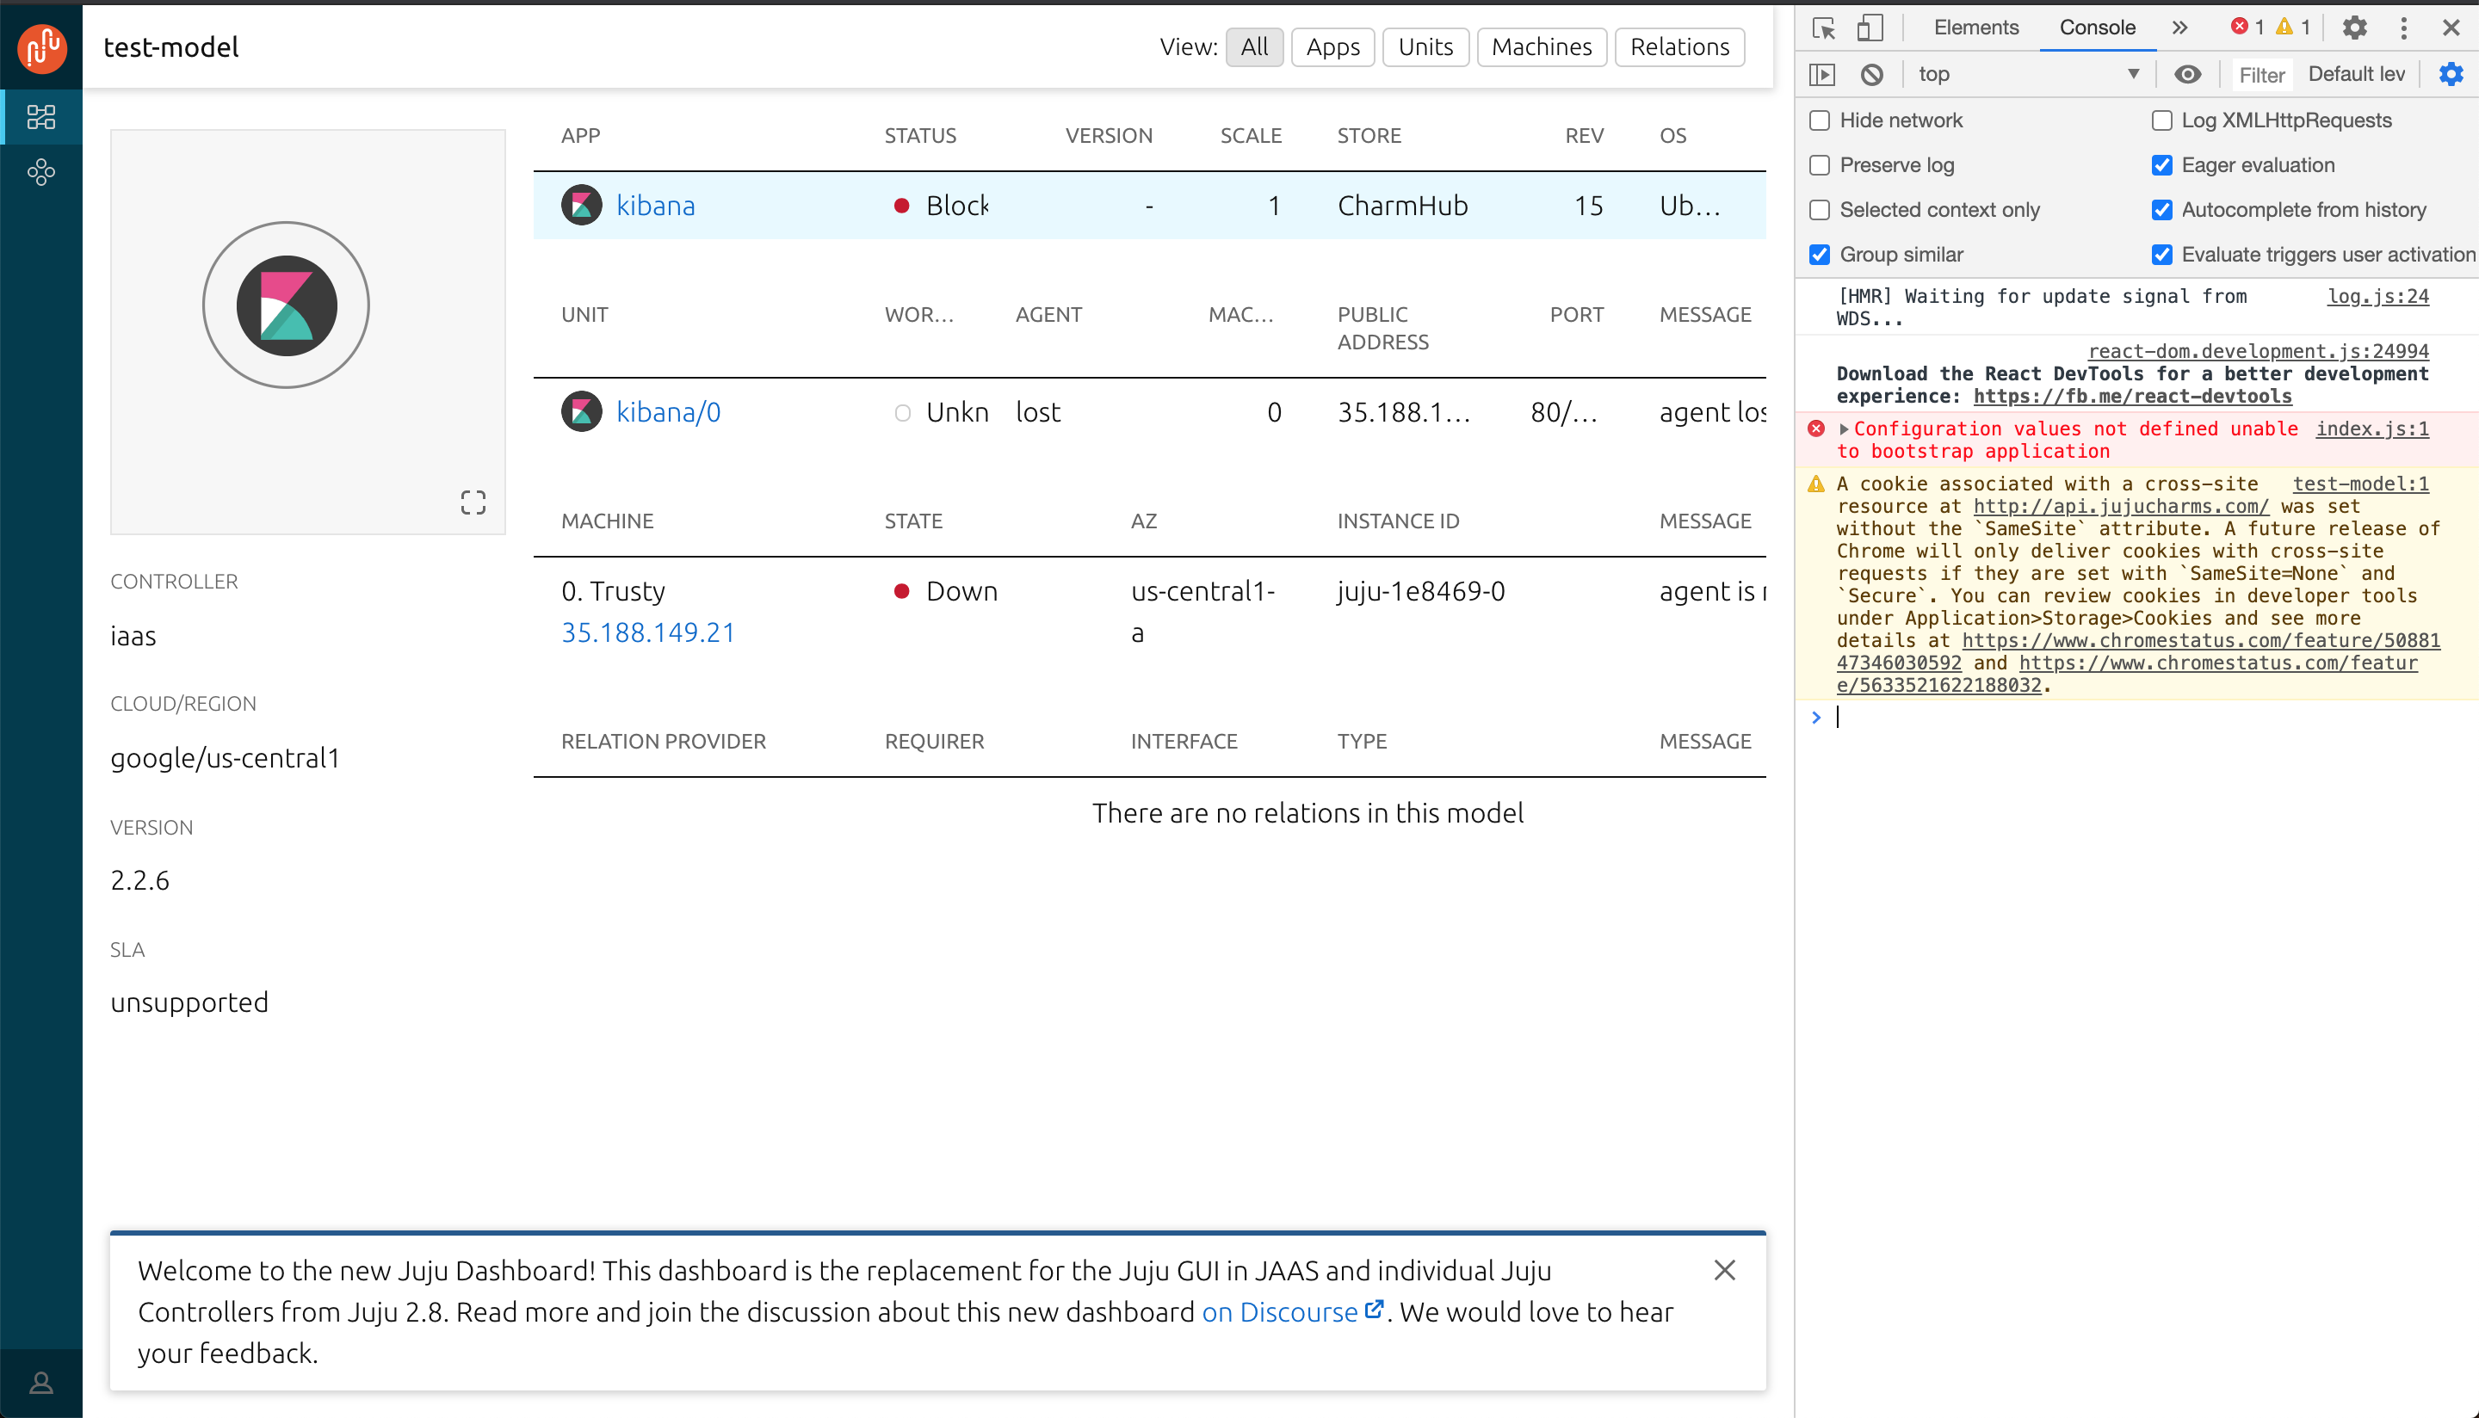Switch to the Apps view
Viewport: 2479px width, 1418px height.
coord(1332,46)
